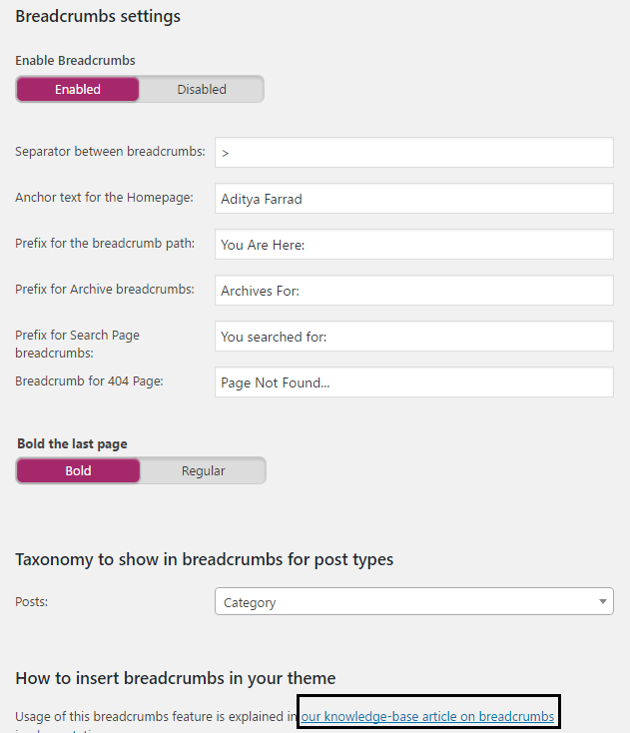Click the "Prefix for Search Page breadcrumbs:" label
The width and height of the screenshot is (630, 733).
pos(77,344)
